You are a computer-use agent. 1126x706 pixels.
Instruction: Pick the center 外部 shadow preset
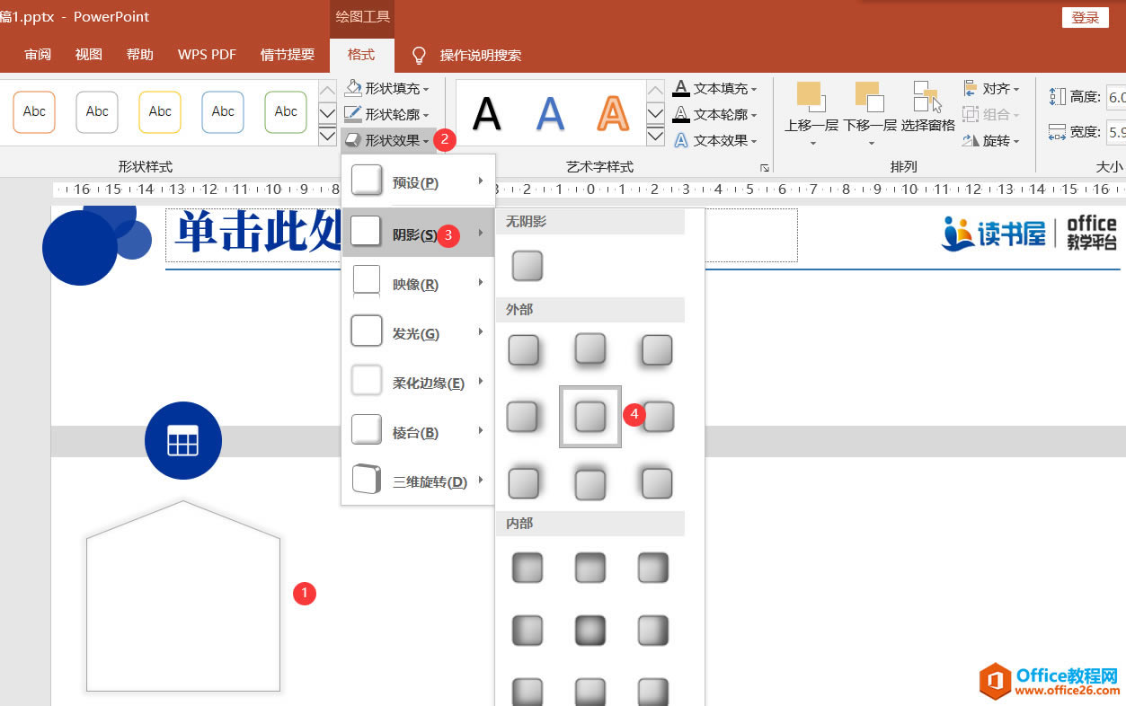[x=590, y=416]
